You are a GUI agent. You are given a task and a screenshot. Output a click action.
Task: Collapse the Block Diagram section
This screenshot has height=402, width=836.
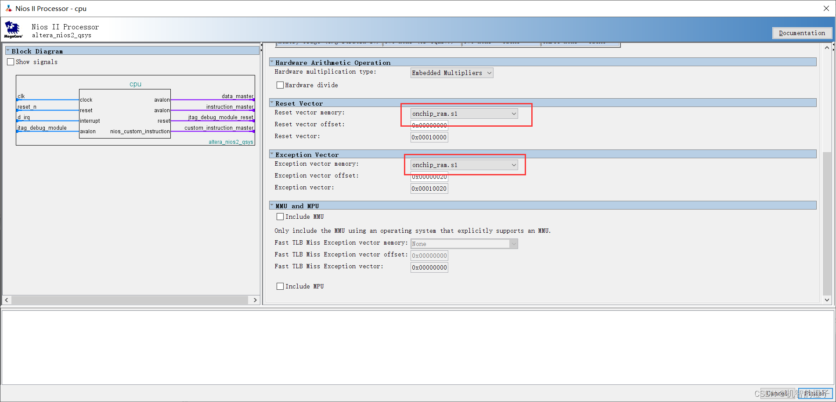coord(8,51)
